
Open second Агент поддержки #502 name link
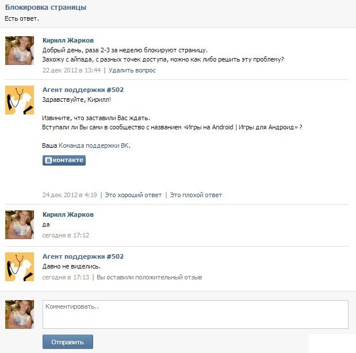[83, 256]
